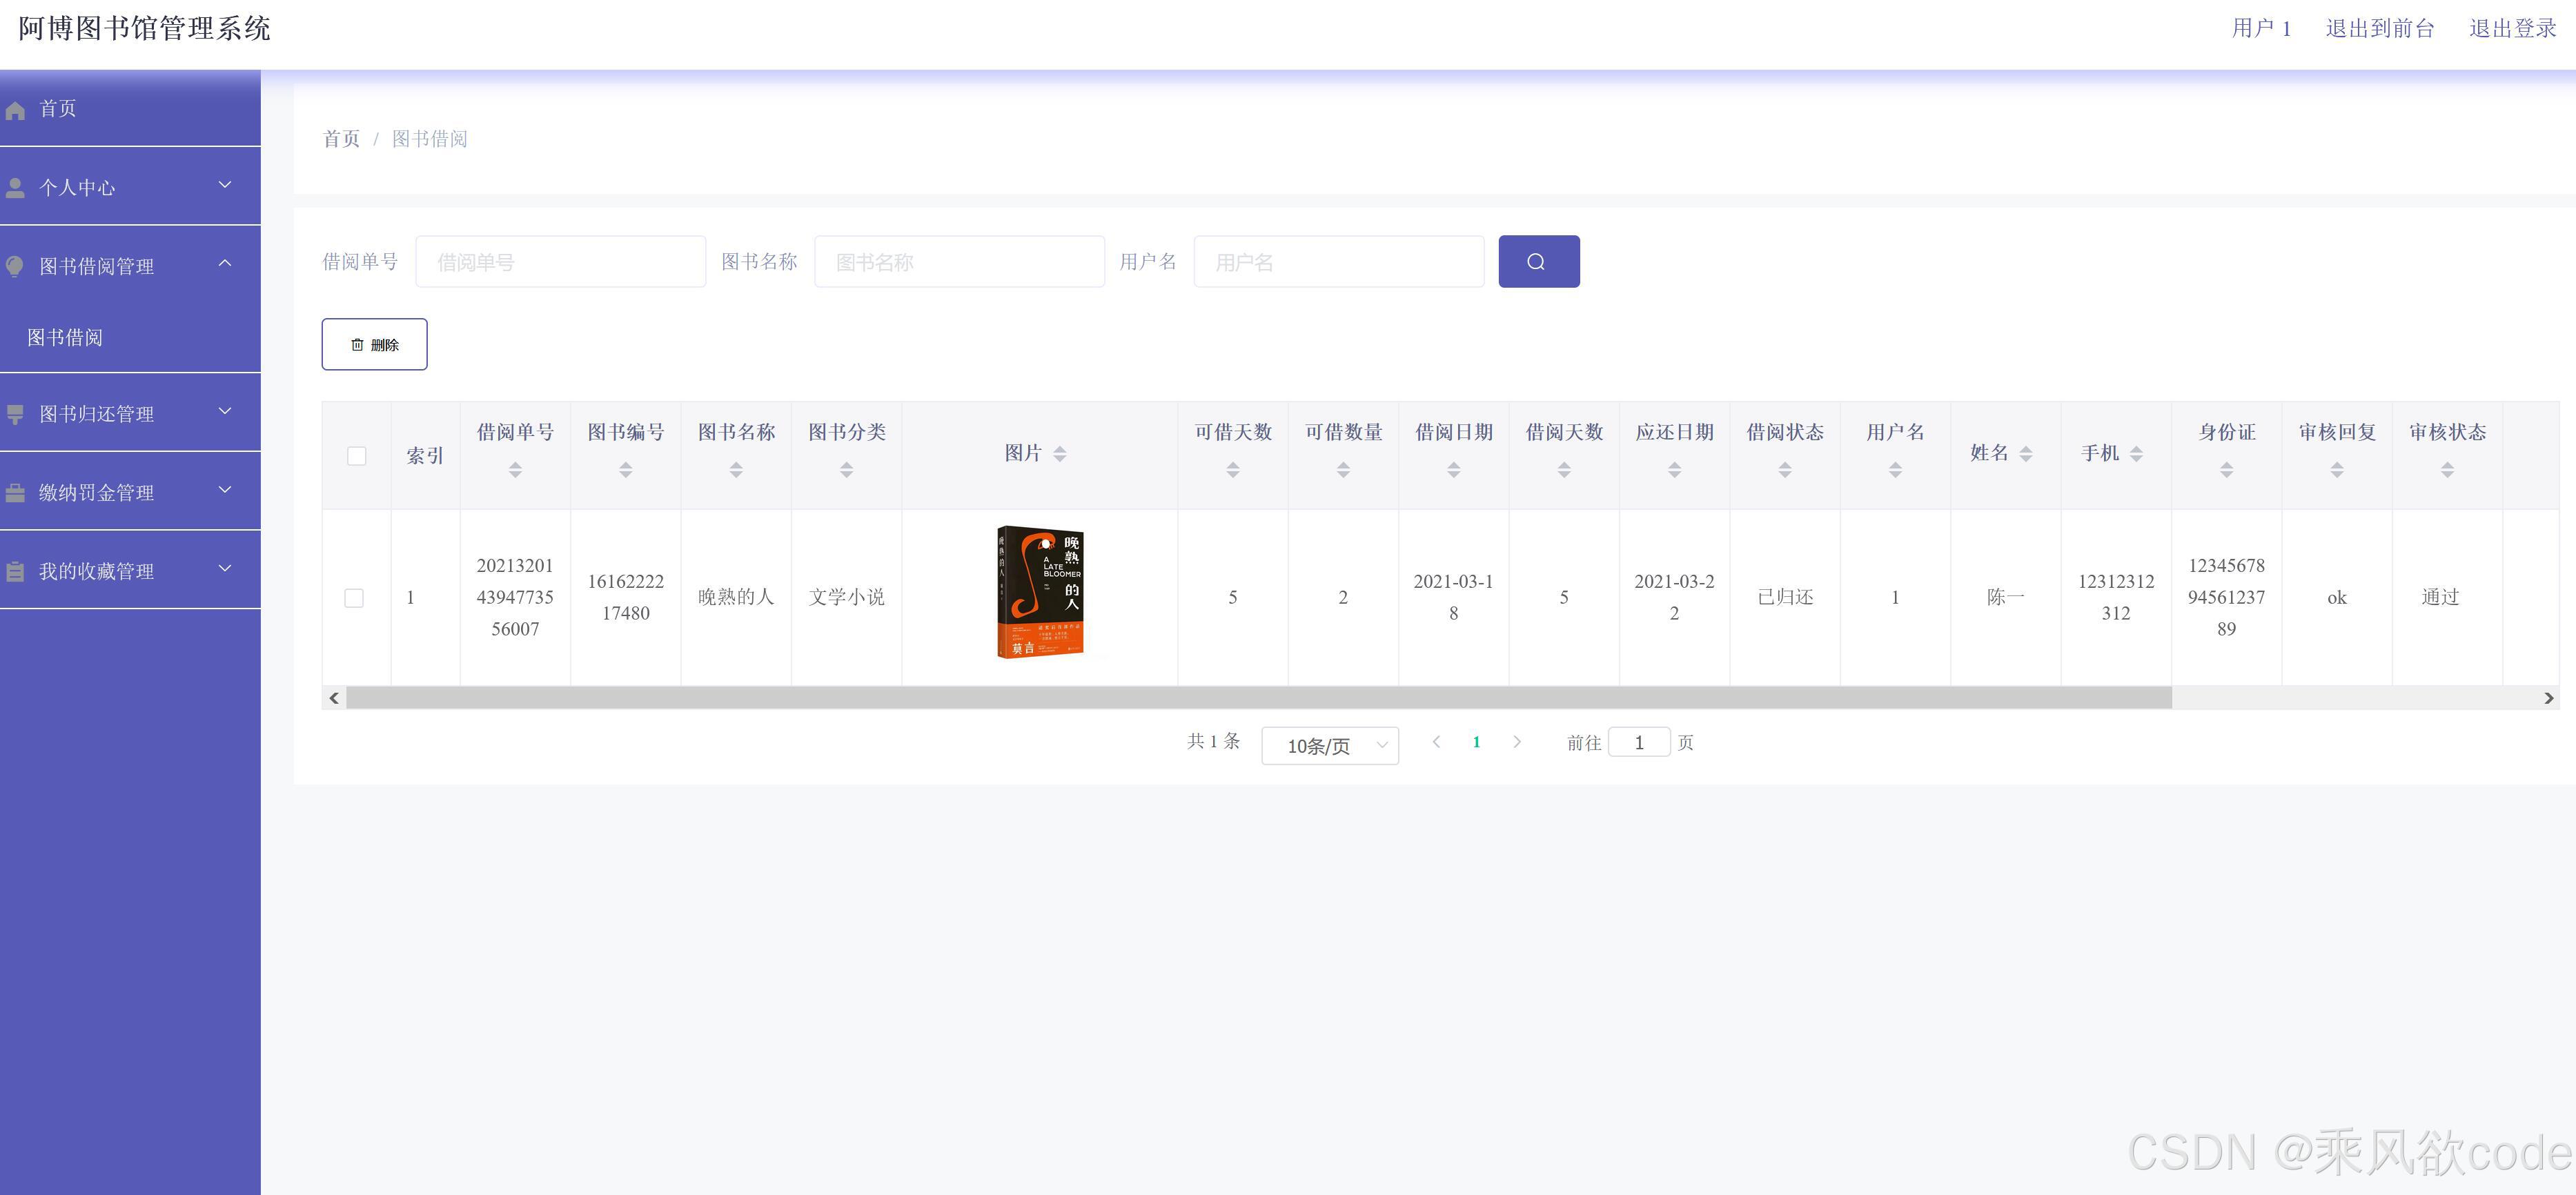Click the magnifier search button
This screenshot has height=1195, width=2576.
click(1538, 262)
